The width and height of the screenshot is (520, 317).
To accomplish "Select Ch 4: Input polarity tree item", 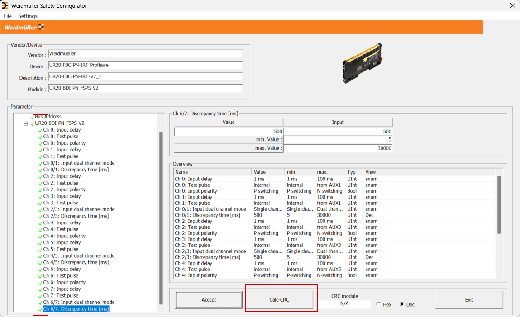I will pyautogui.click(x=64, y=236).
